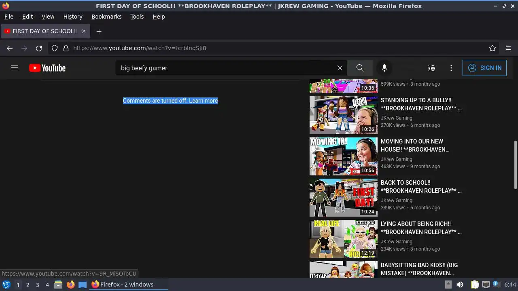Go to the YouTube home logo
Viewport: 518px width, 291px height.
point(47,68)
